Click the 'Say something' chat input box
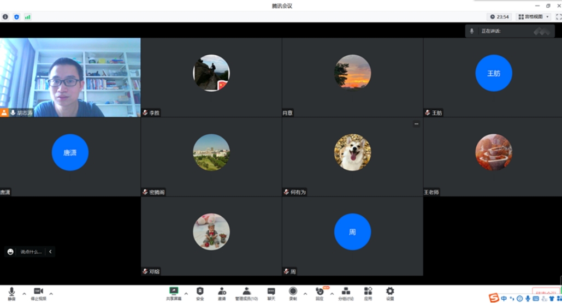This screenshot has width=562, height=303. [31, 252]
